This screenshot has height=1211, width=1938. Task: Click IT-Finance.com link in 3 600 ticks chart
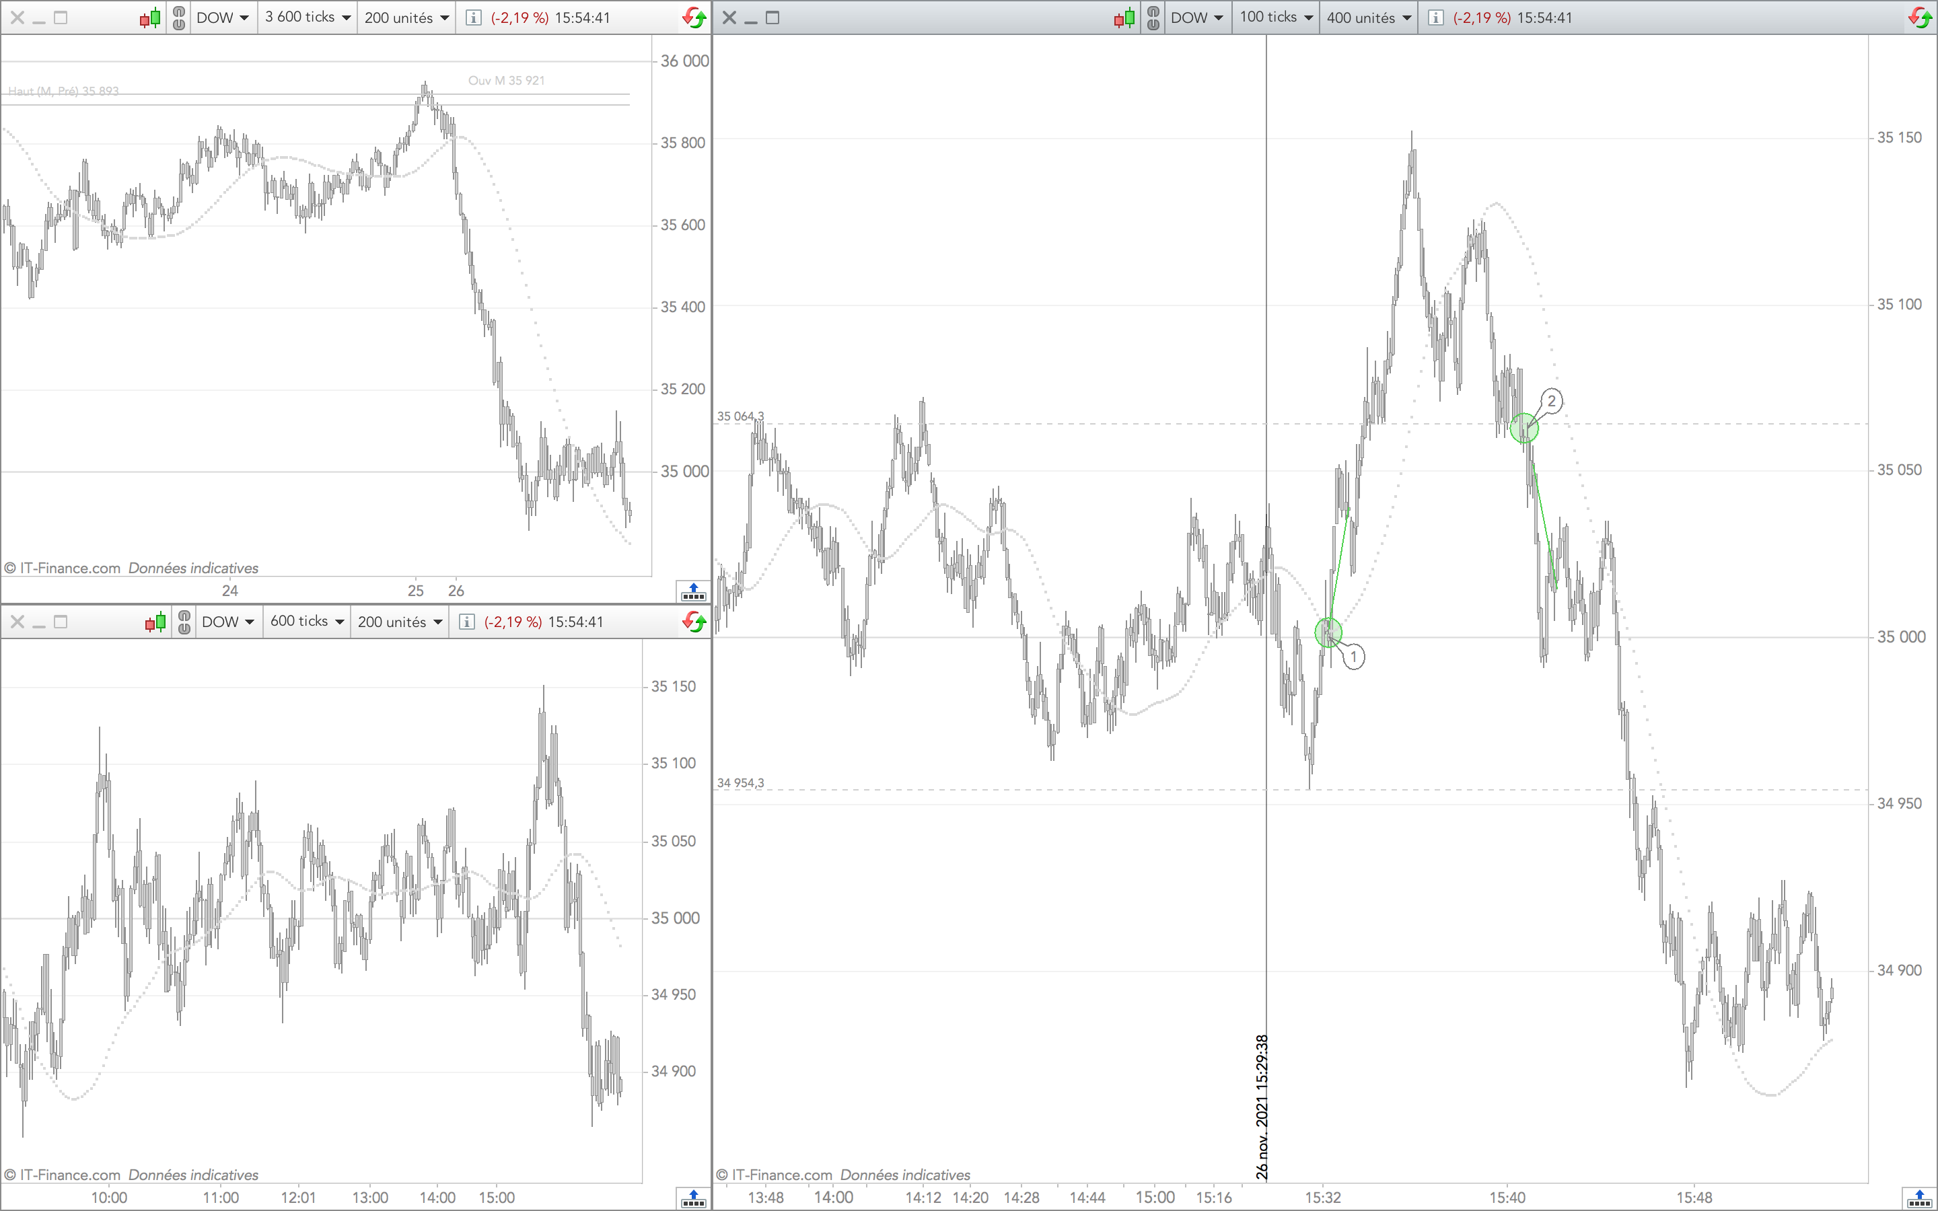[70, 568]
